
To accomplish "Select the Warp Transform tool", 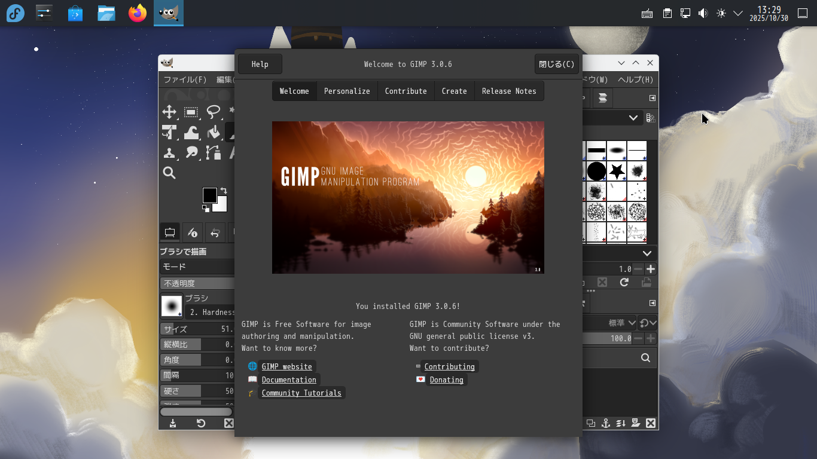I will (x=191, y=132).
